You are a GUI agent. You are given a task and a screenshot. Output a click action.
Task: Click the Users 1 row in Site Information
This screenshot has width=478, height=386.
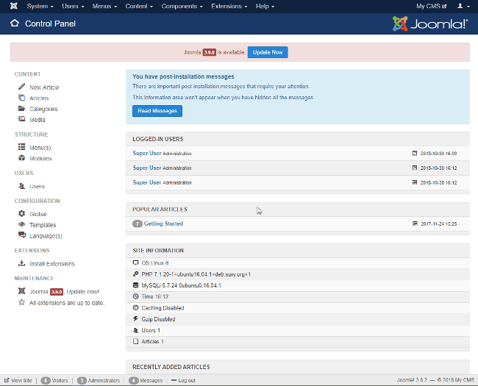click(x=298, y=330)
